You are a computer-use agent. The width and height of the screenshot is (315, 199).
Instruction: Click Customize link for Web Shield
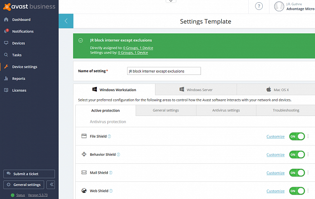coord(275,191)
